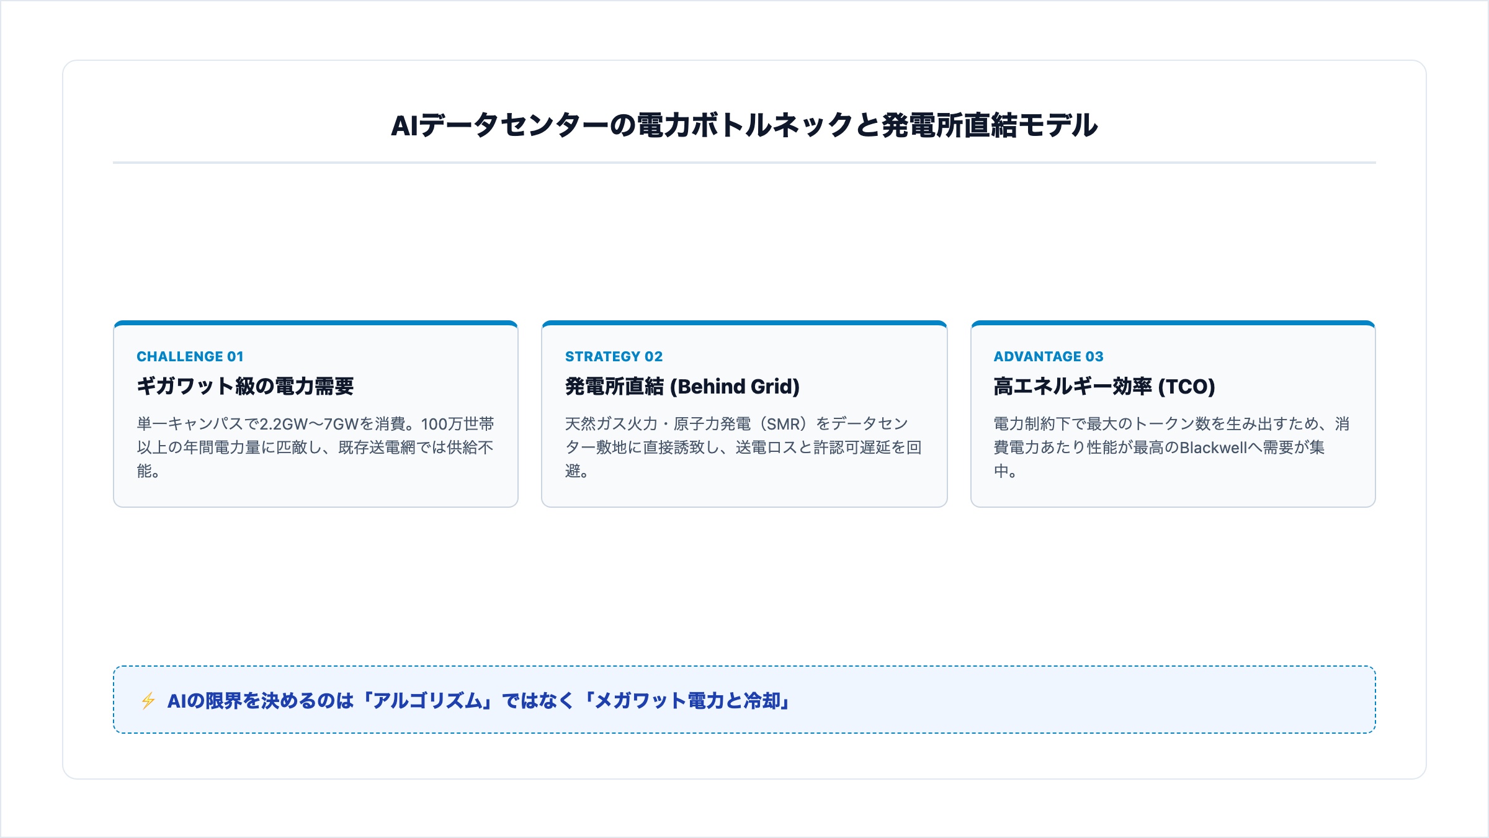
Task: Click the ADVANTAGE 03 label
Action: pos(1049,356)
